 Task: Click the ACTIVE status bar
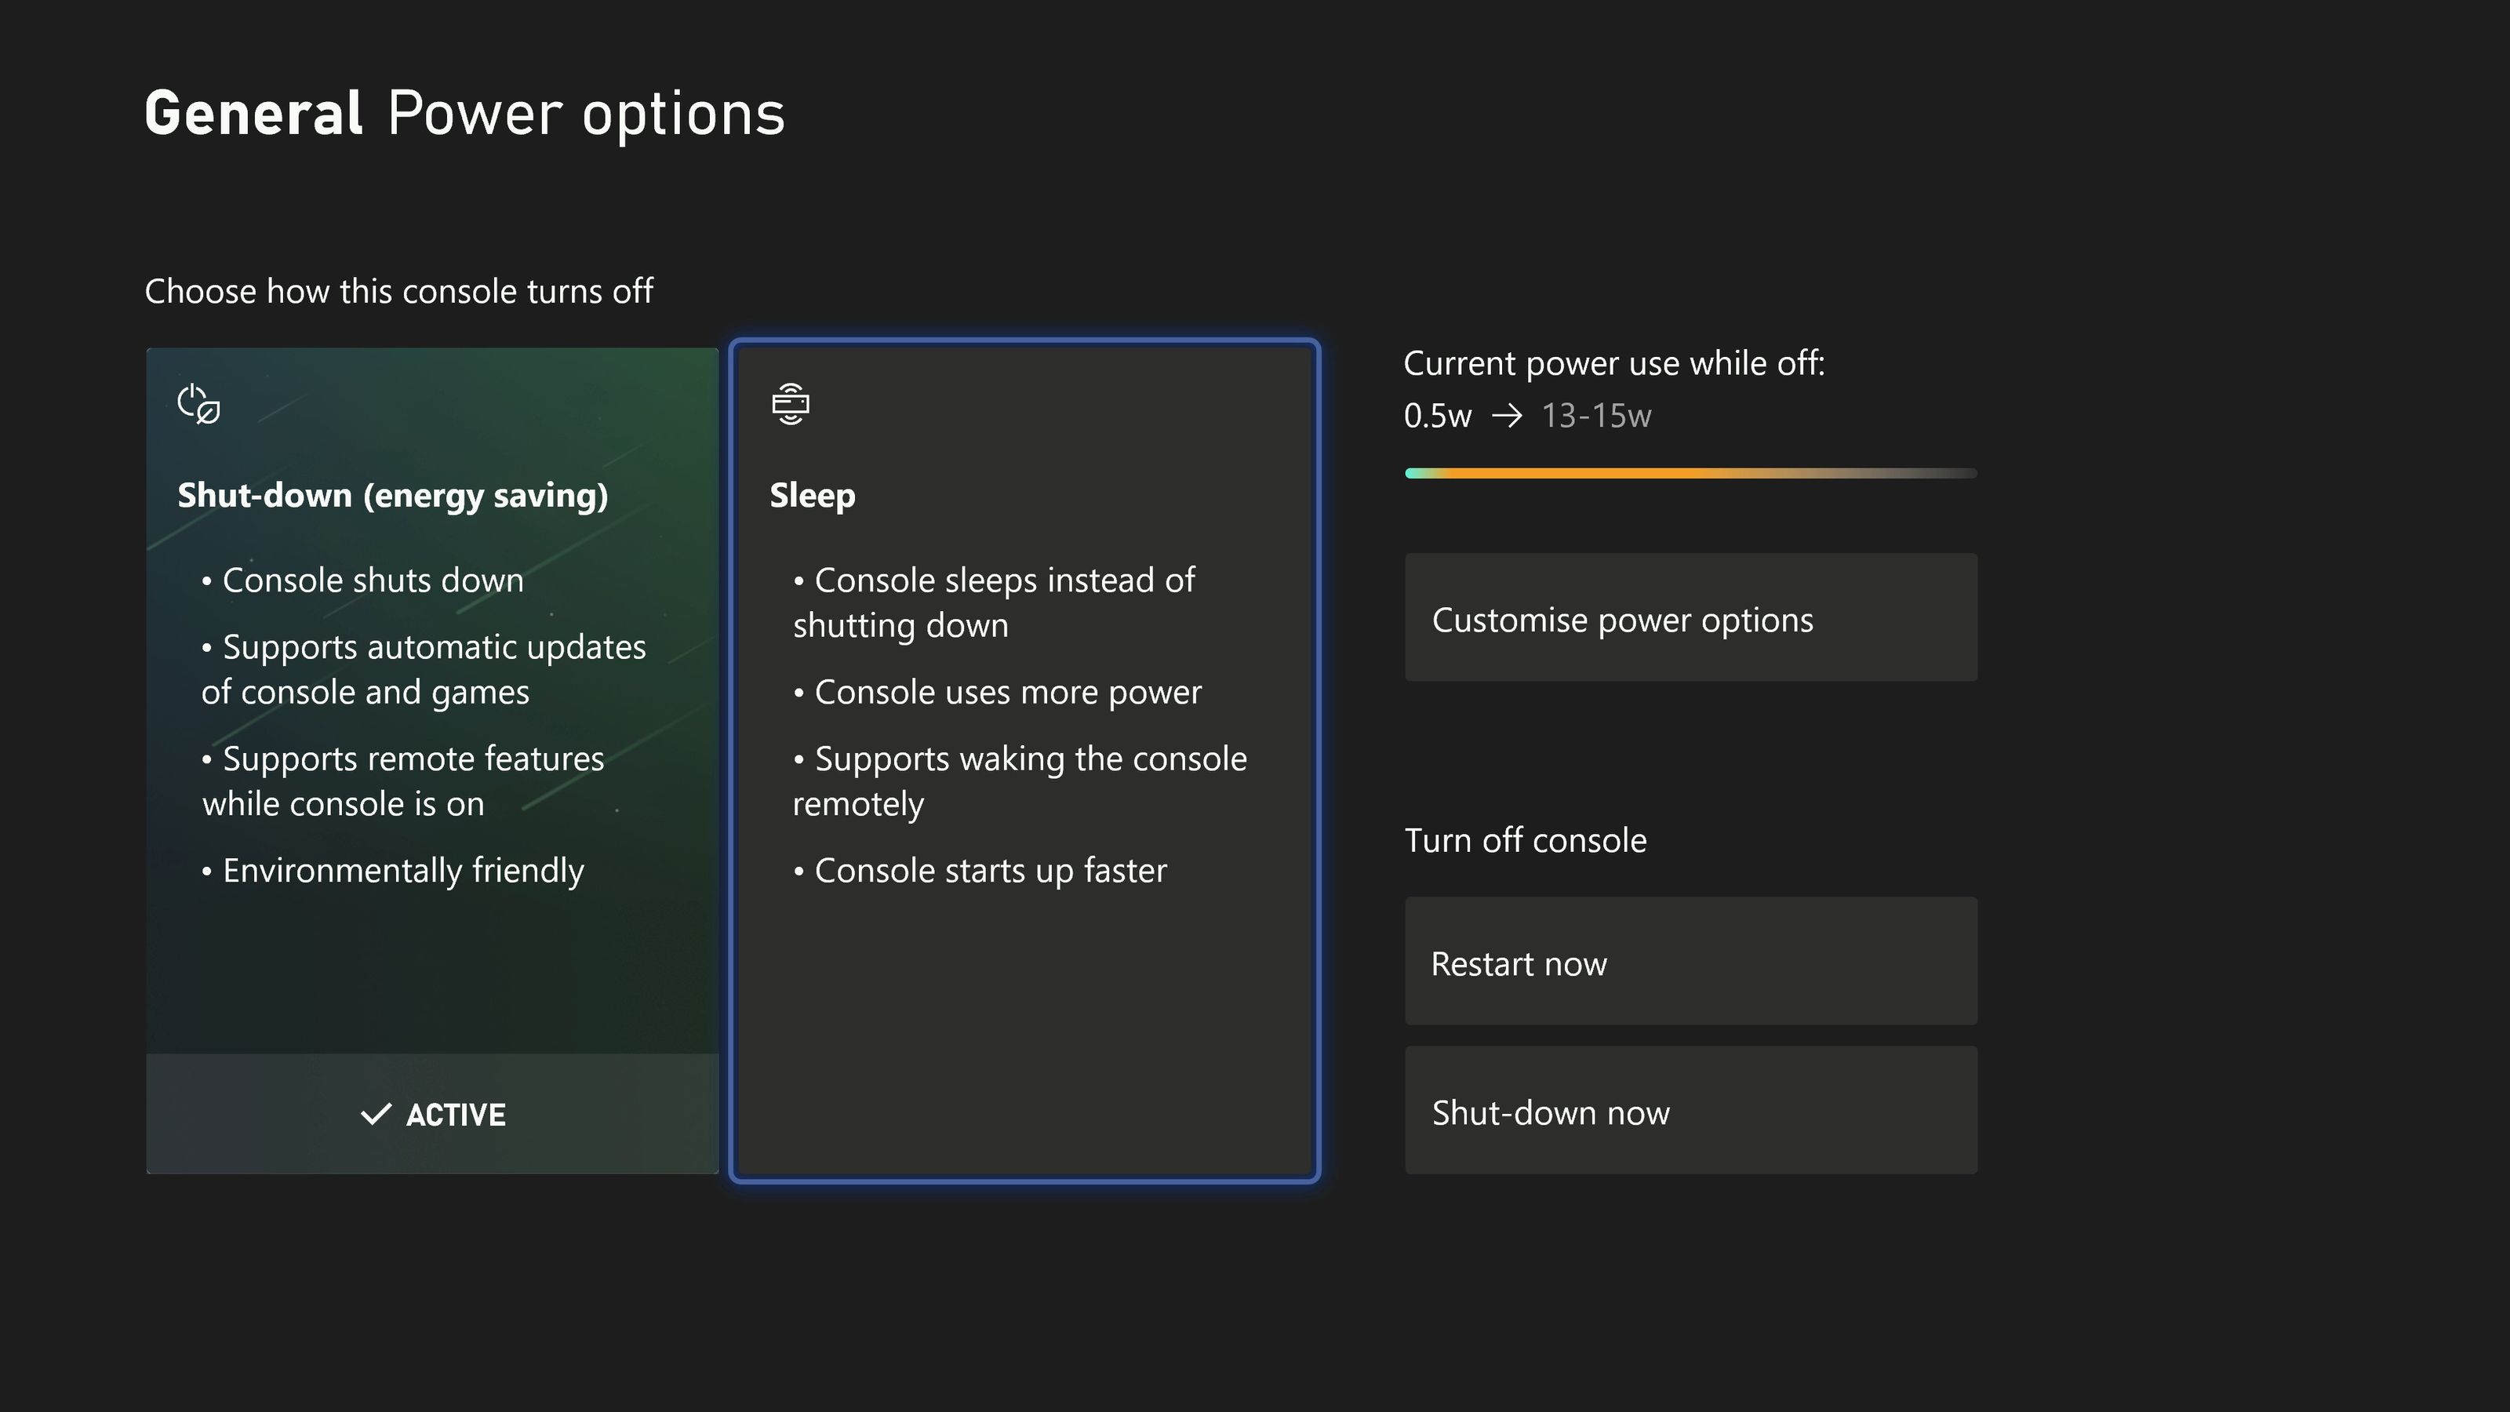(431, 1114)
